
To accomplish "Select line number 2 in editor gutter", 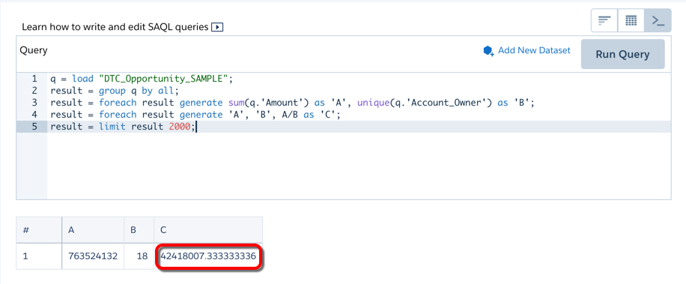I will click(34, 91).
